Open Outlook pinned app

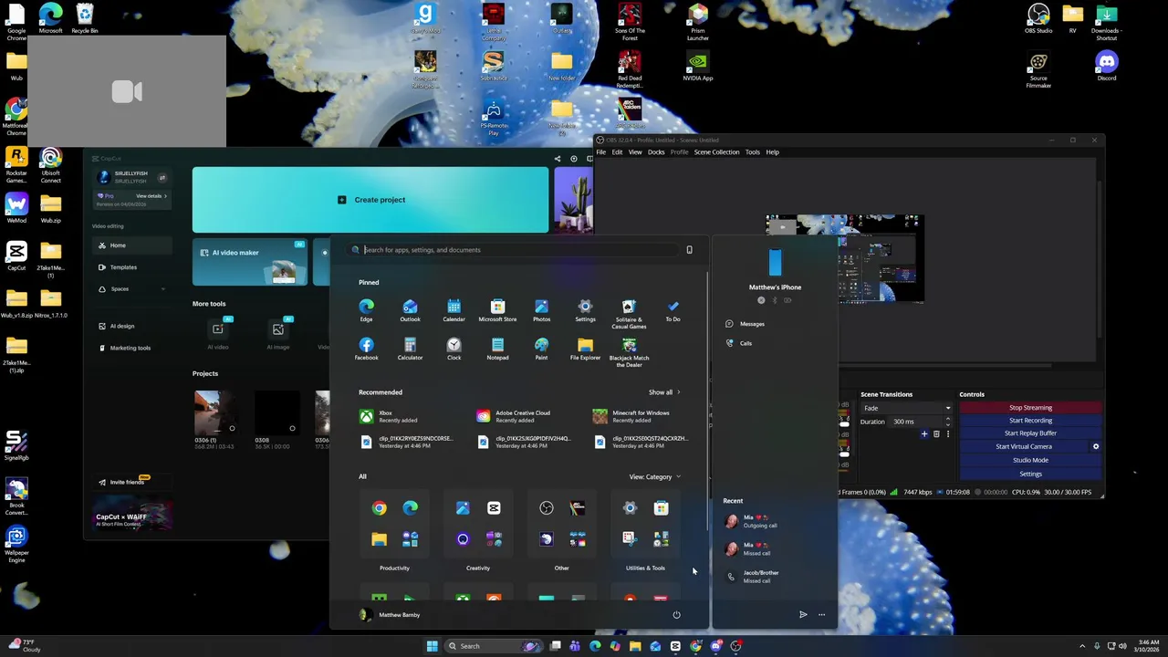[410, 310]
